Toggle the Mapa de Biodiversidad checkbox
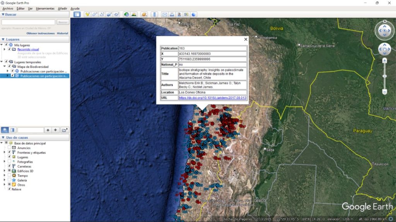 pyautogui.click(x=9, y=66)
